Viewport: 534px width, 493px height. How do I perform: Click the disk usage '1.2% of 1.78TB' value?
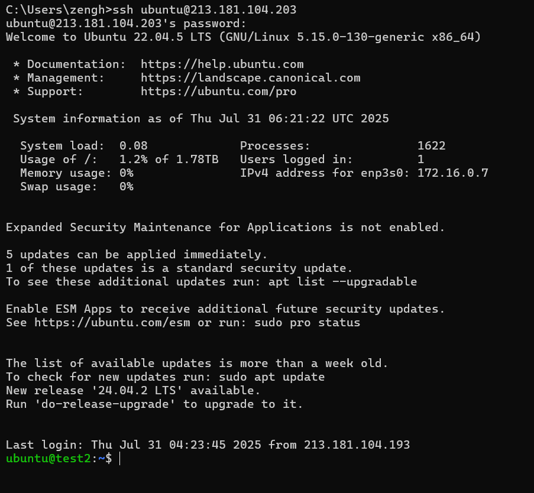pyautogui.click(x=169, y=160)
